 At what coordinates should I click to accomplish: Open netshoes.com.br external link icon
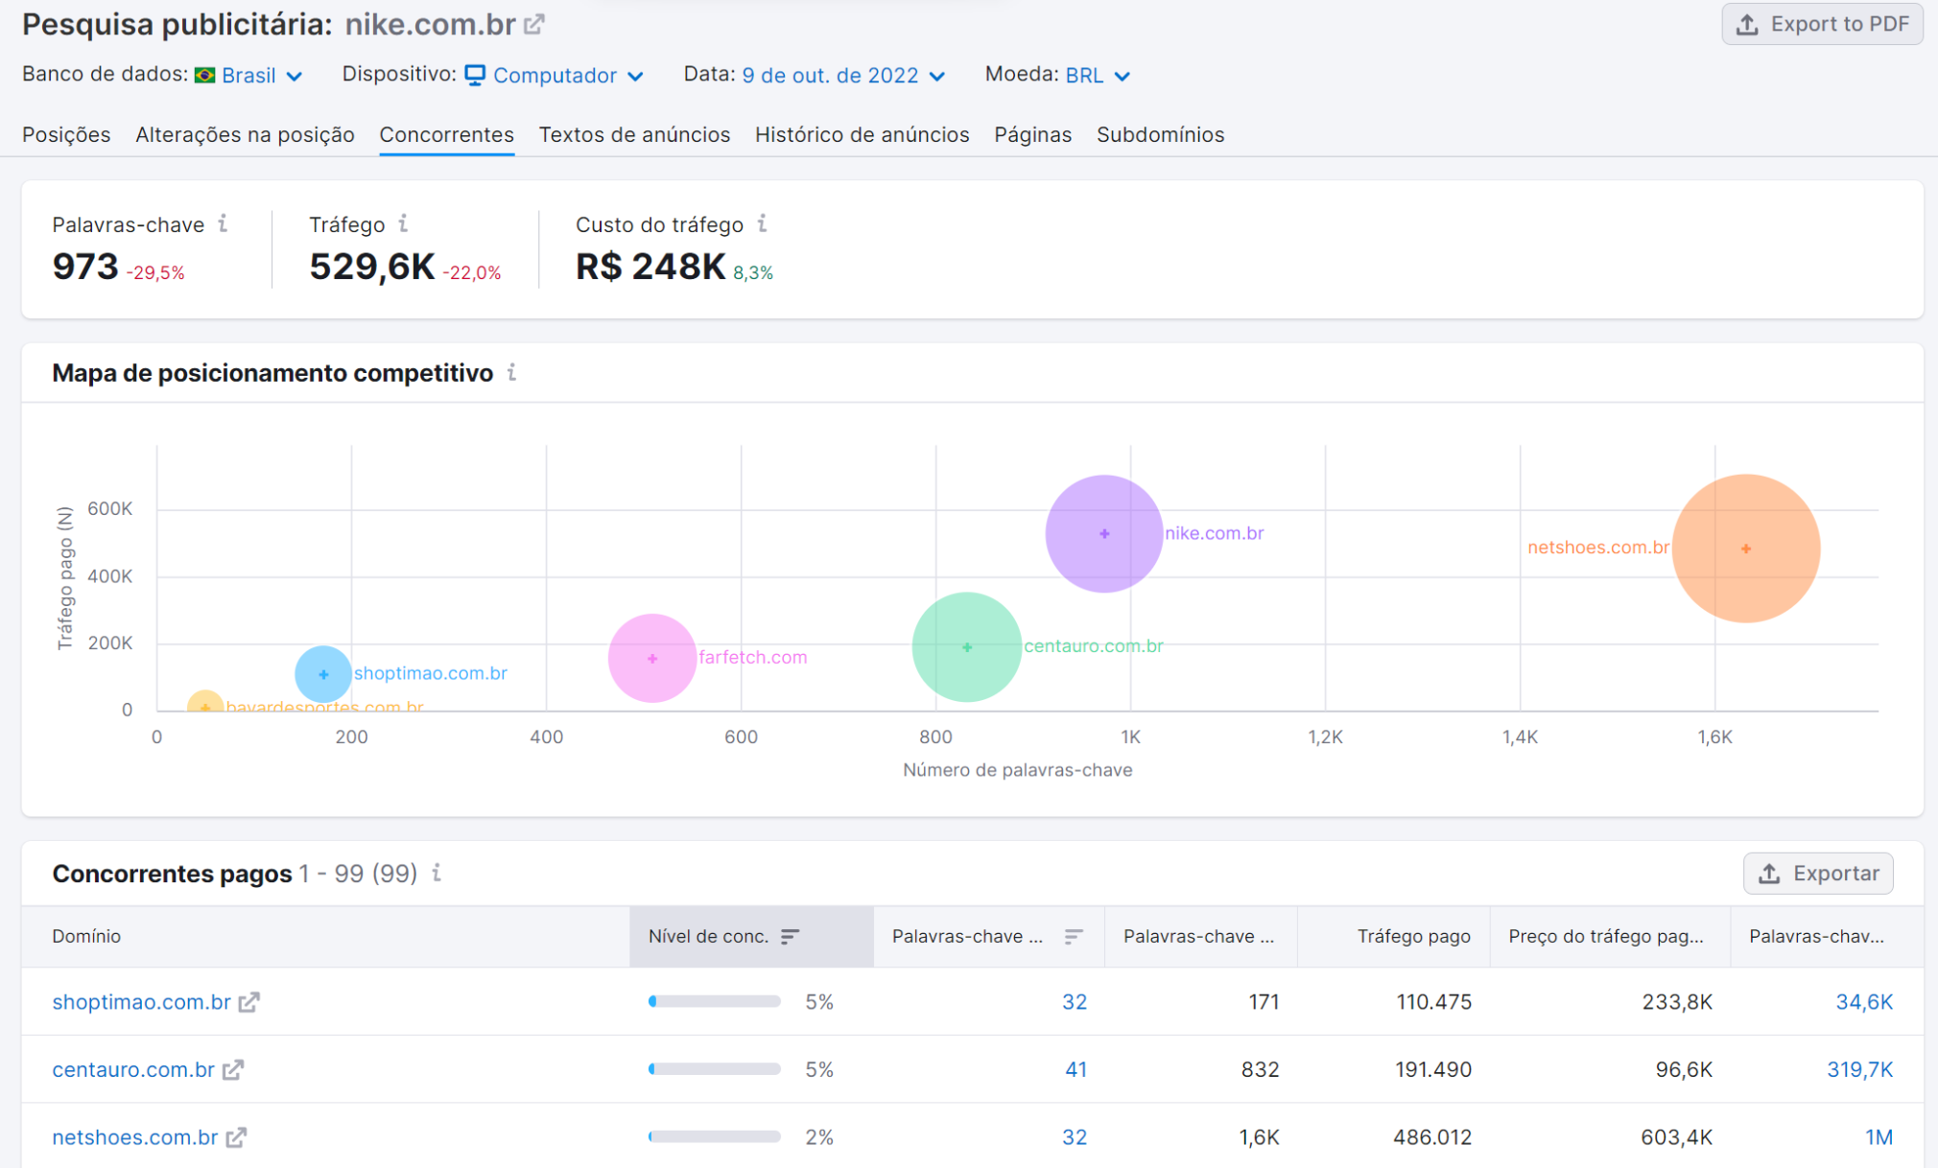pos(236,1137)
